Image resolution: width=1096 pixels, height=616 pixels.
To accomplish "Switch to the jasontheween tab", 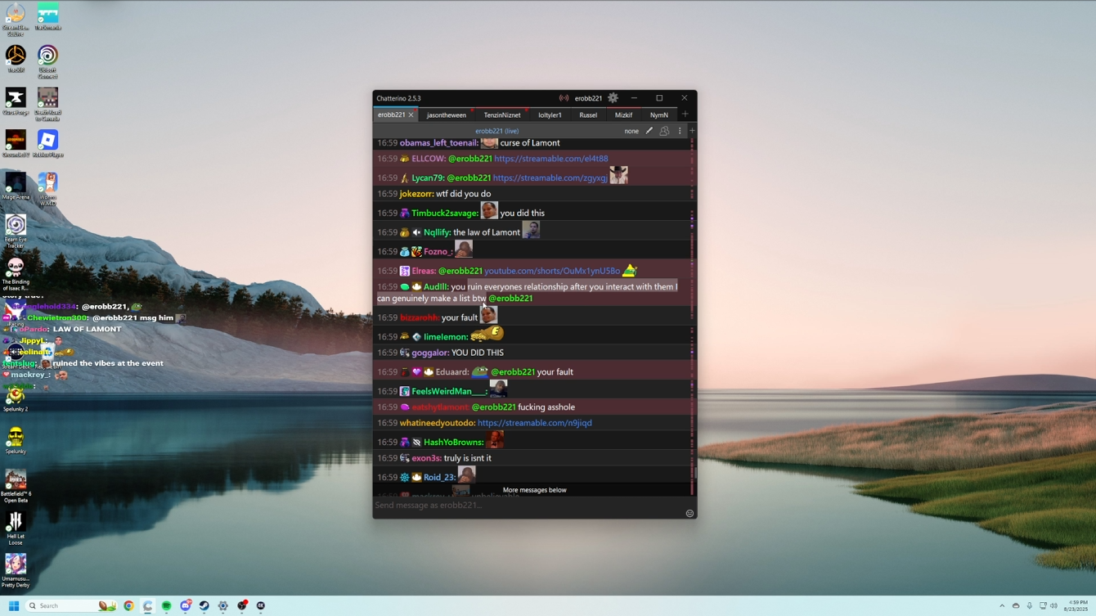I will pos(447,115).
